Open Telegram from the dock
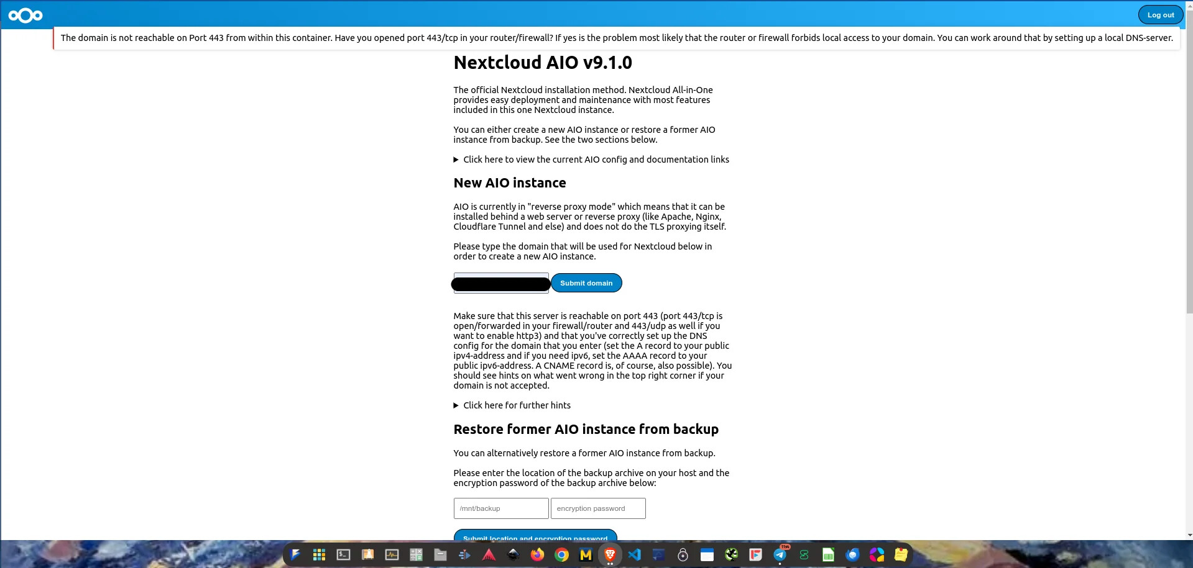1193x568 pixels. click(780, 554)
